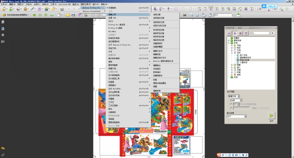Open the Pages panel icon in the left sidebar
The width and height of the screenshot is (294, 158).
pos(3,22)
